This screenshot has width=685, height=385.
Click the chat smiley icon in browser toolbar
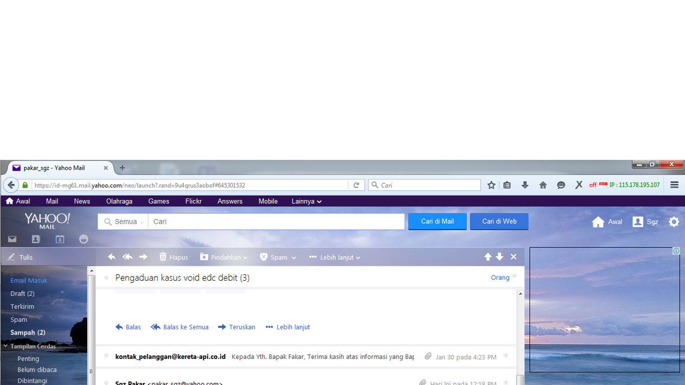(x=561, y=185)
